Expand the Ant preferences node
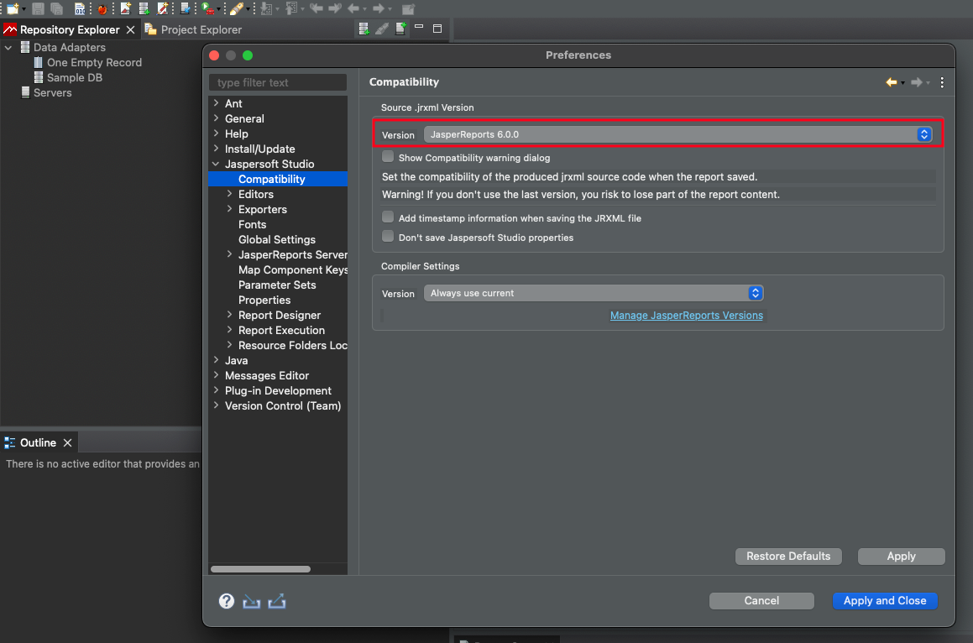973x643 pixels. (216, 103)
